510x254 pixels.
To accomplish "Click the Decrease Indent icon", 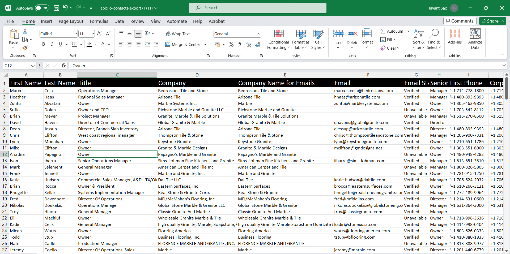I will pyautogui.click(x=147, y=44).
